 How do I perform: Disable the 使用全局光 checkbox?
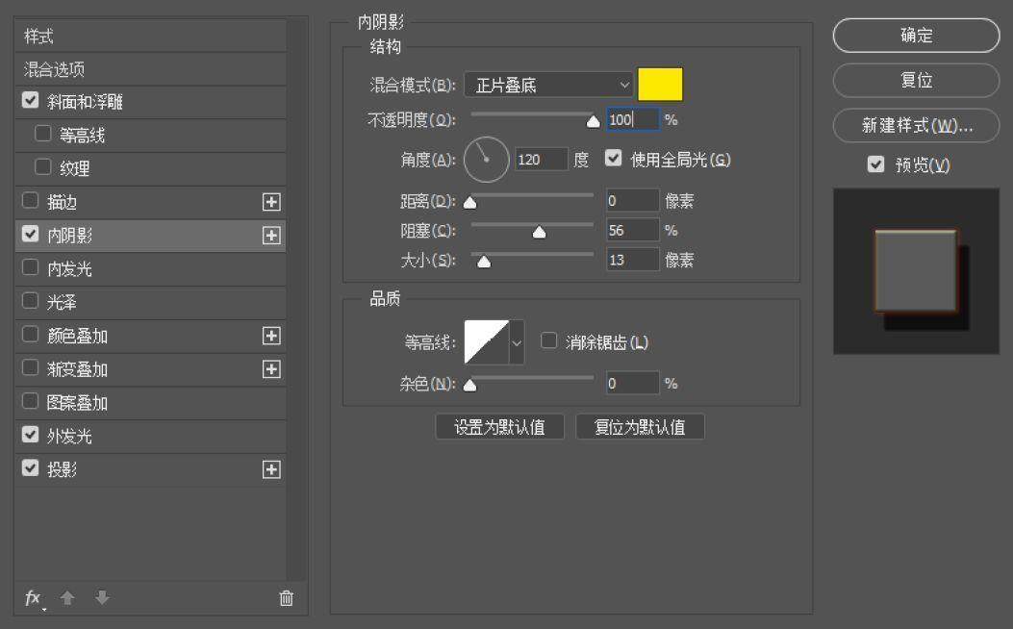[614, 158]
